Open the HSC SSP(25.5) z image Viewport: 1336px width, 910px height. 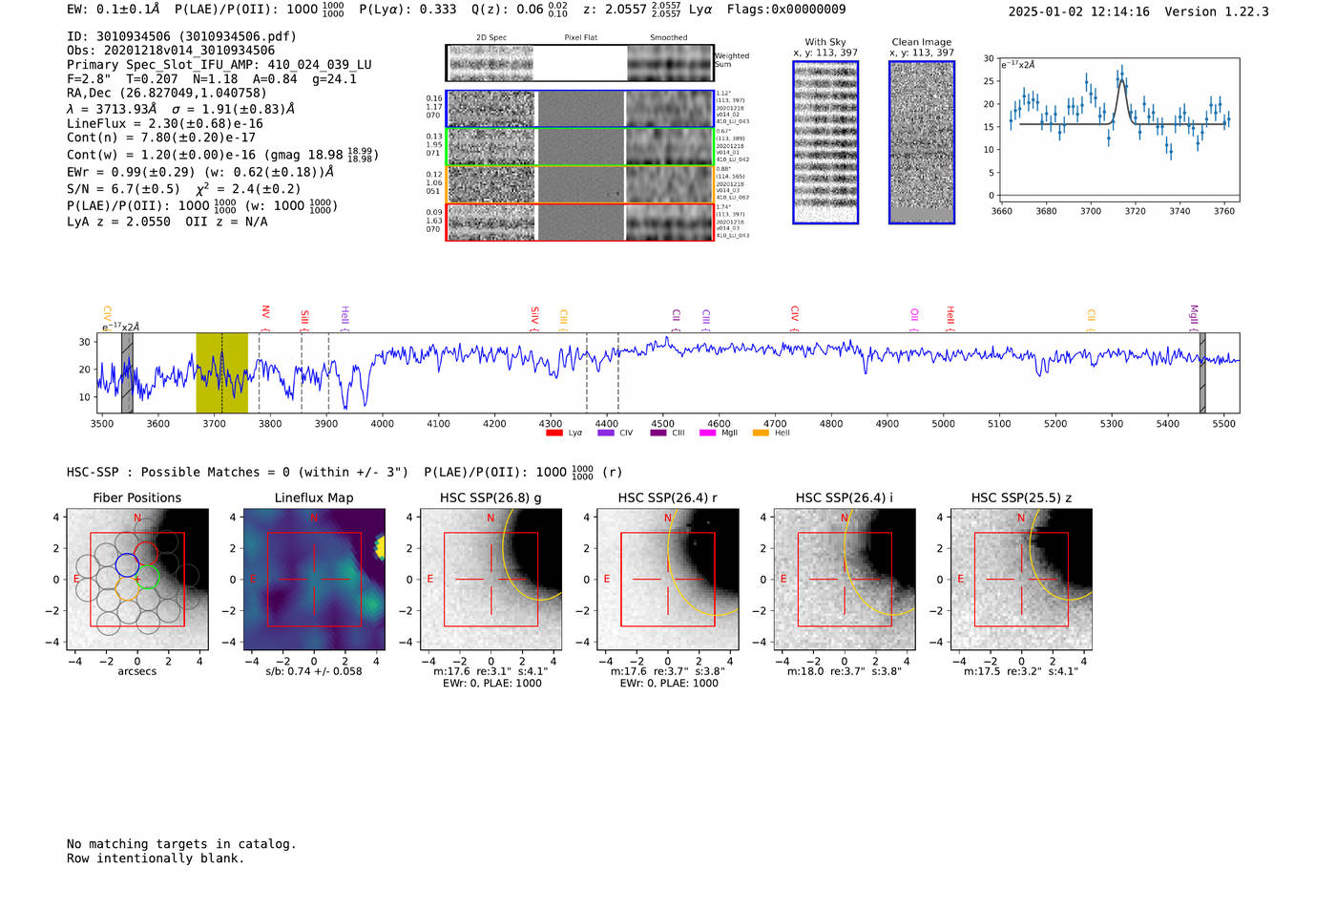pyautogui.click(x=1021, y=580)
